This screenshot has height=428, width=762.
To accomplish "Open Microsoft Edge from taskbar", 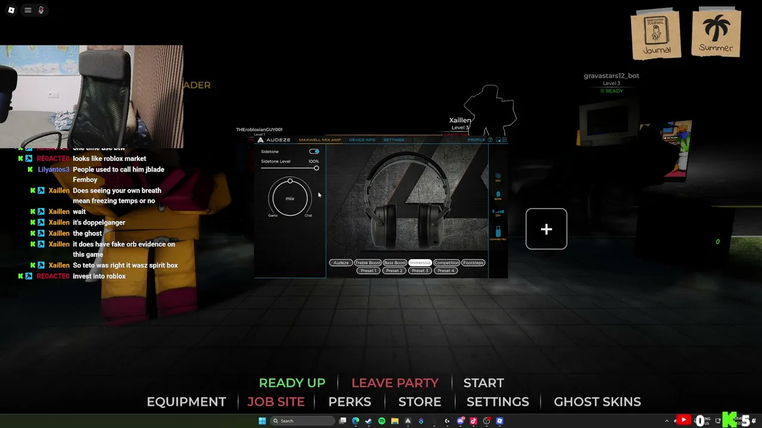I will coord(355,421).
